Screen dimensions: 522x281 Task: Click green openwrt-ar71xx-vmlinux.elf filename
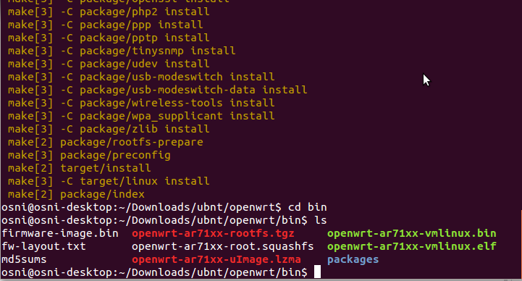[411, 246]
